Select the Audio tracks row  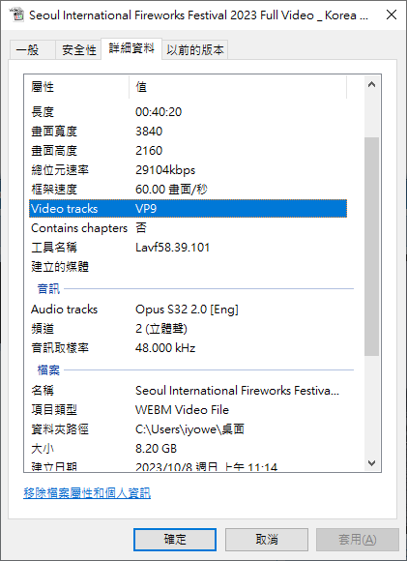(x=188, y=310)
